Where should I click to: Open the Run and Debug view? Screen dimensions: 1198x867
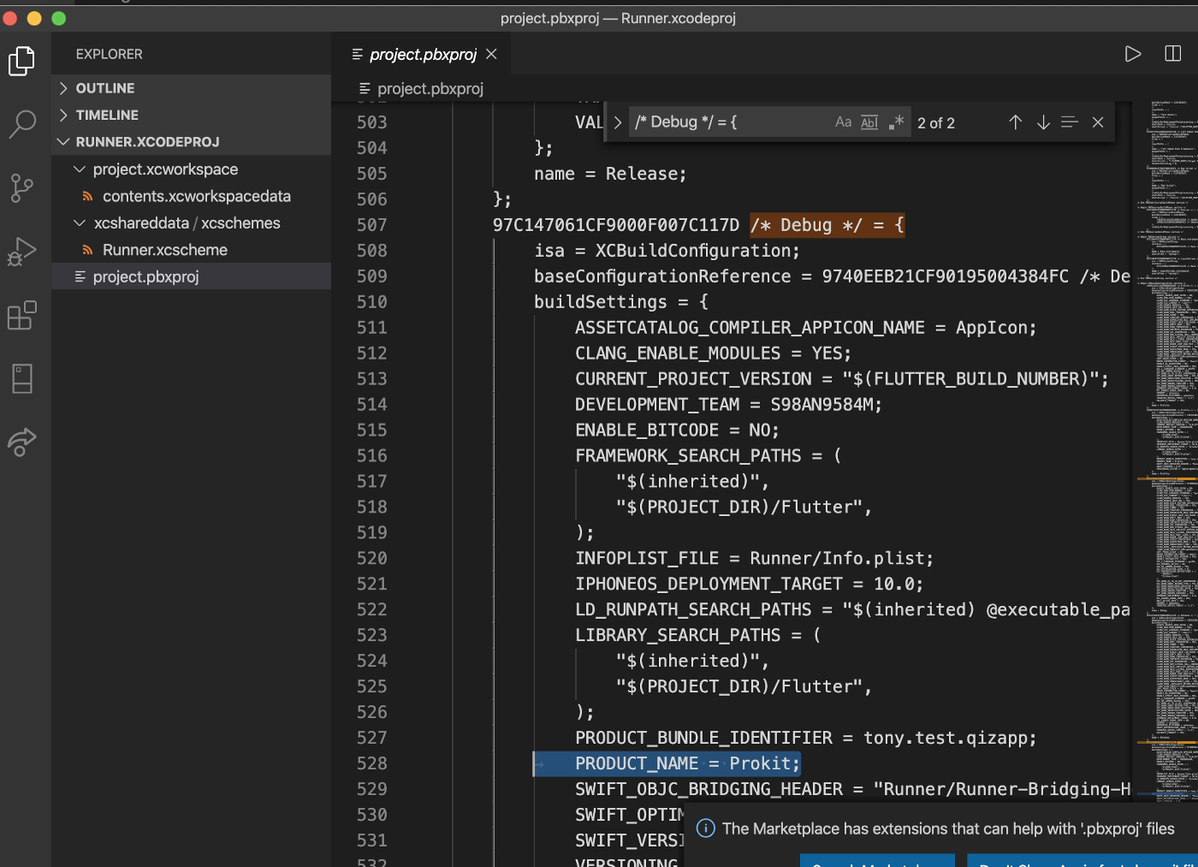[x=21, y=252]
